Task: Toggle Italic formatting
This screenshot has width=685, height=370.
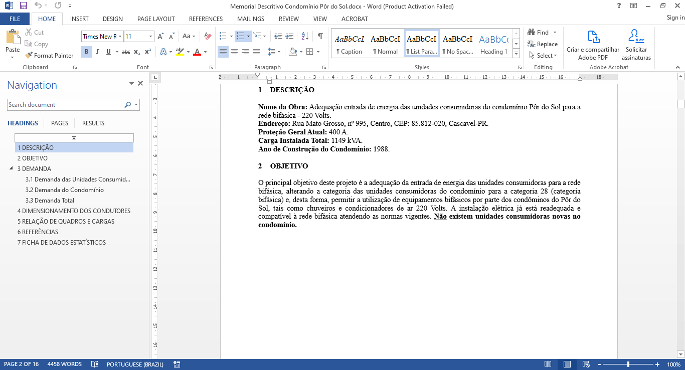Action: [97, 52]
